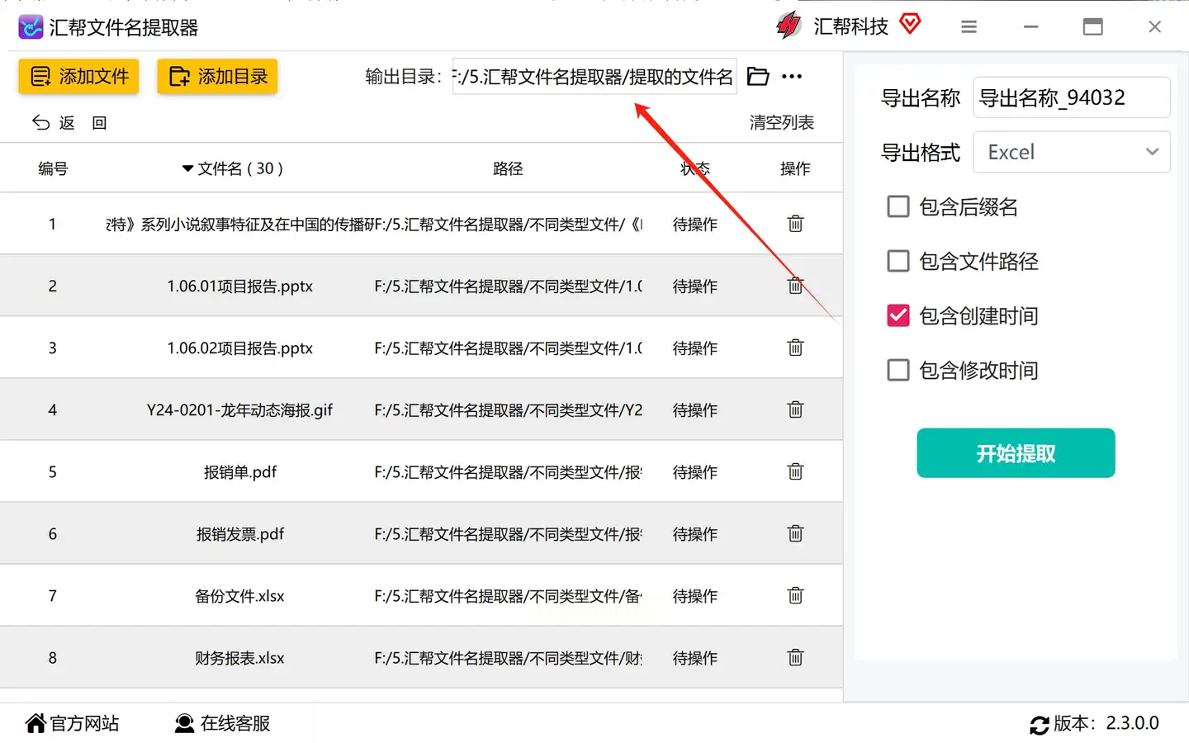Uncheck 包含创建时间 checkbox
Screen dimensions: 1189x743
tap(898, 315)
